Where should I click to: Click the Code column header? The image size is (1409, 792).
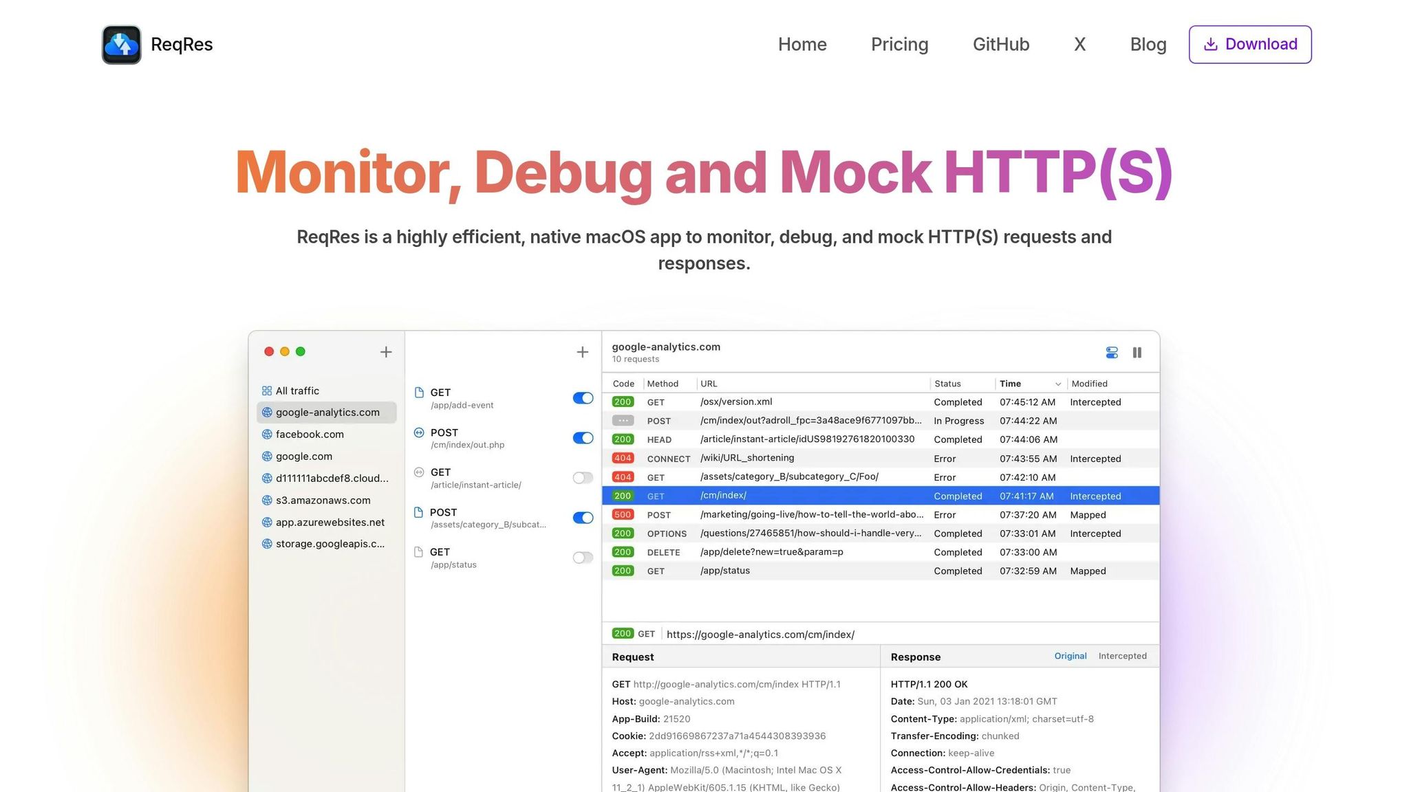click(x=623, y=384)
